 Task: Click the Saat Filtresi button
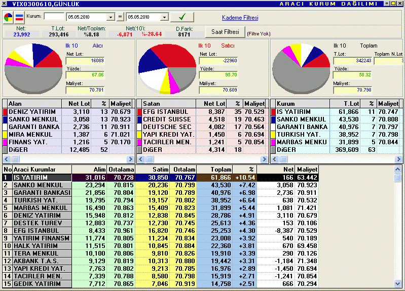(225, 32)
